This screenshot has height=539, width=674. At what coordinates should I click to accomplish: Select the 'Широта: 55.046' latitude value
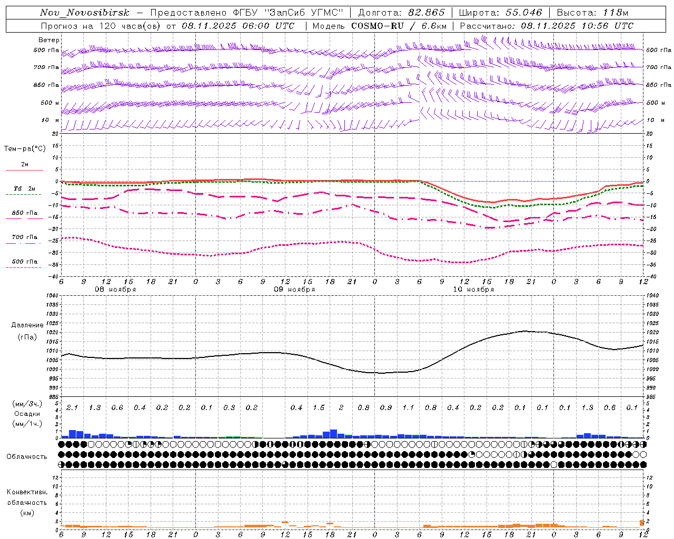500,13
